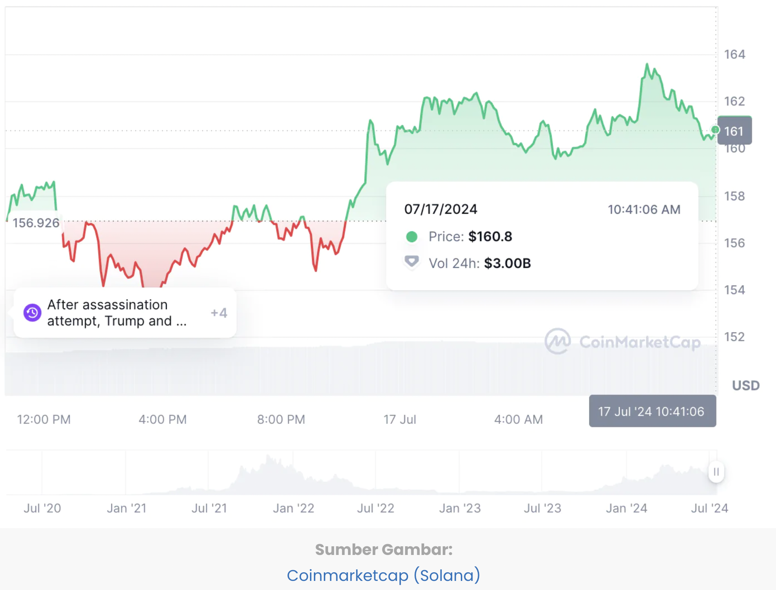776x590 pixels.
Task: Click the Jan '24 range label
Action: [626, 508]
